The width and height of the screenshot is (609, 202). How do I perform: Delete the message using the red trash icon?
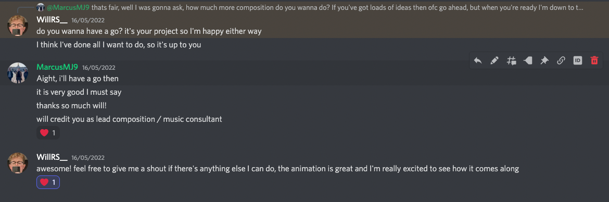(594, 60)
